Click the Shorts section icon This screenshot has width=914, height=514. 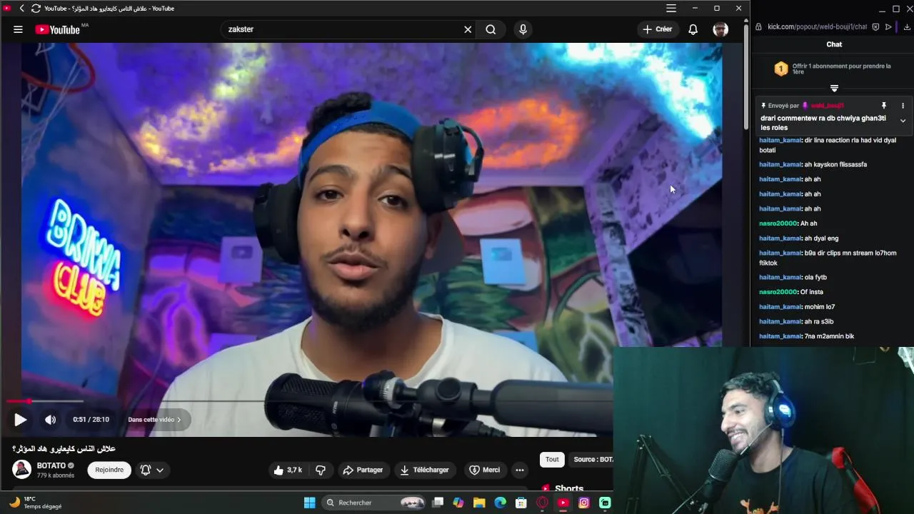(x=546, y=489)
